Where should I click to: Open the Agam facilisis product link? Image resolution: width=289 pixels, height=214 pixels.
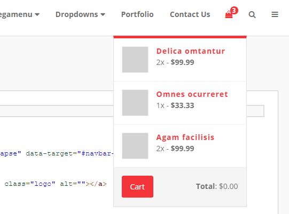click(185, 137)
